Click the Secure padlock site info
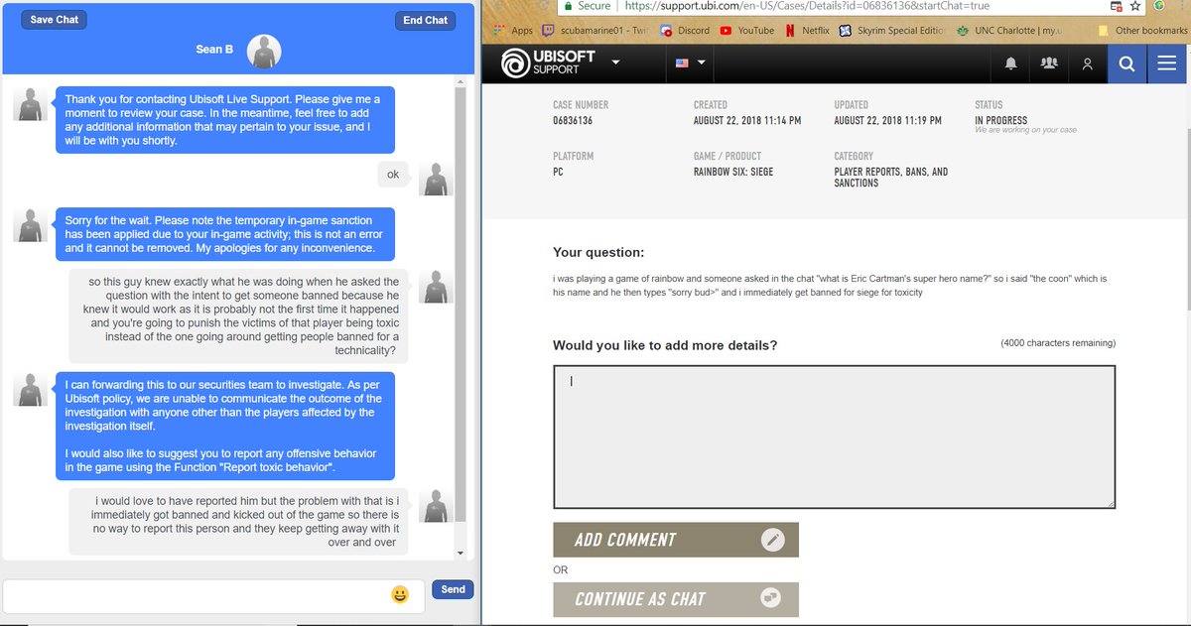 pos(586,6)
